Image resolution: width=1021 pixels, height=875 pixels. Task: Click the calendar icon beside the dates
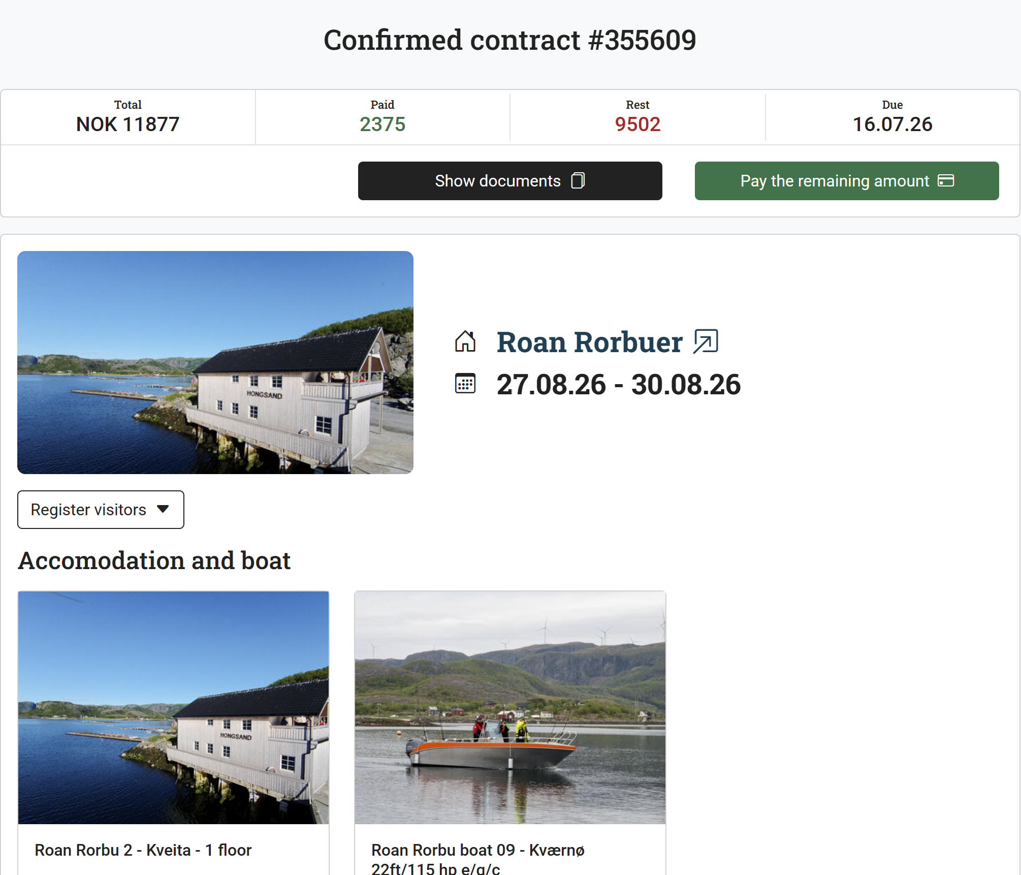point(465,384)
